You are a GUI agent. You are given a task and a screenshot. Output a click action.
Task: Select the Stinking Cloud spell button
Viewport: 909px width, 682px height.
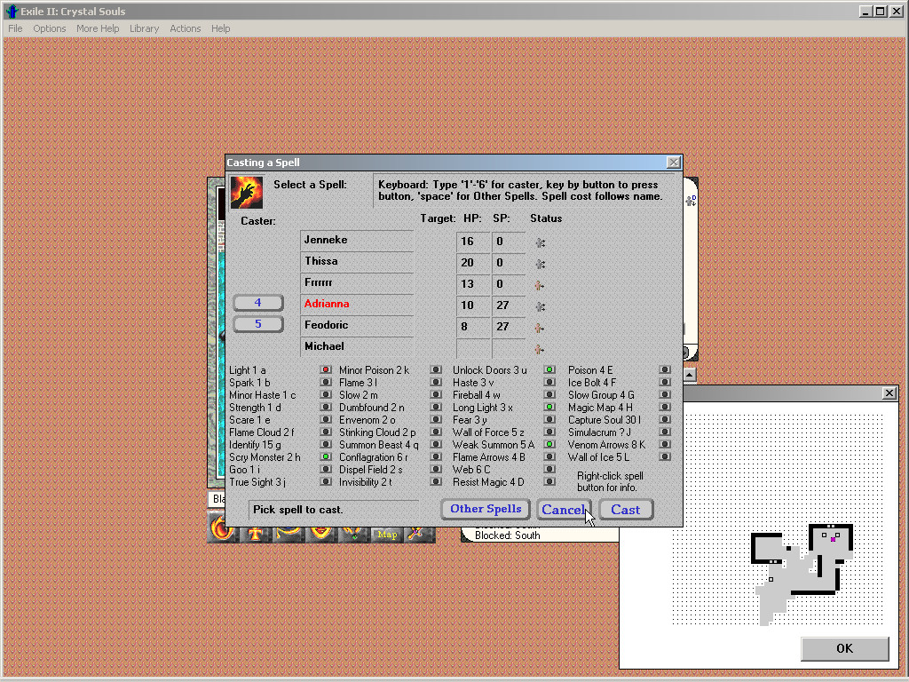click(436, 432)
